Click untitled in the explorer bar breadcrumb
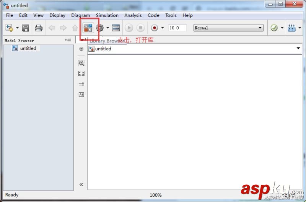Viewport: 306px width, 202px height. (x=103, y=49)
